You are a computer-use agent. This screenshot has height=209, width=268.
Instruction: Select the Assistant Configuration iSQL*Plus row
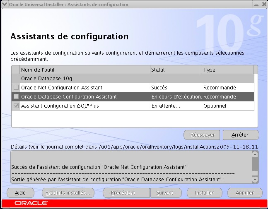[x=133, y=106]
